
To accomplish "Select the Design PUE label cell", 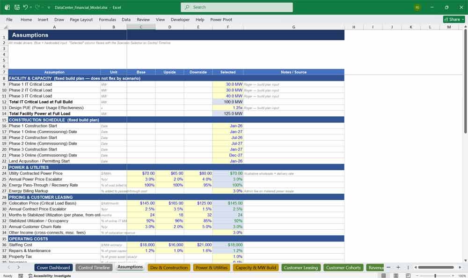I will (x=54, y=108).
